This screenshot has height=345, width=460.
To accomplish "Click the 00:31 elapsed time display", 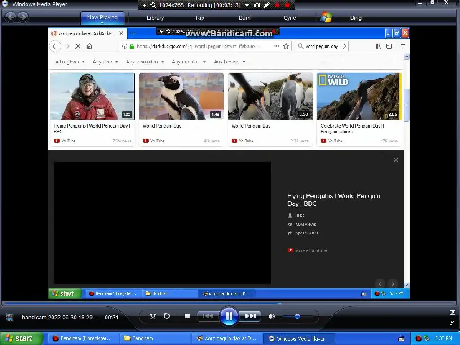I will pyautogui.click(x=111, y=318).
